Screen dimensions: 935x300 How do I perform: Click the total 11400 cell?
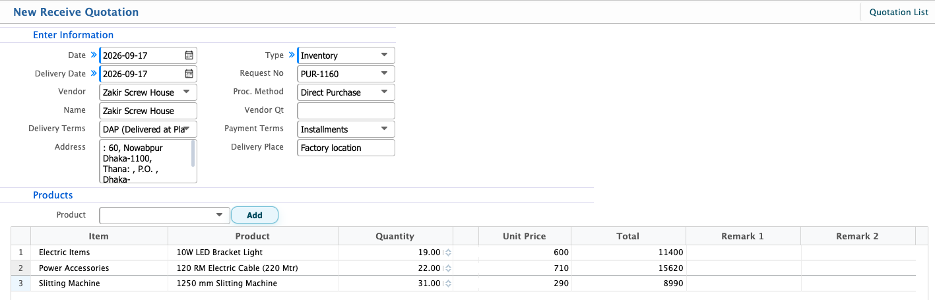(628, 253)
